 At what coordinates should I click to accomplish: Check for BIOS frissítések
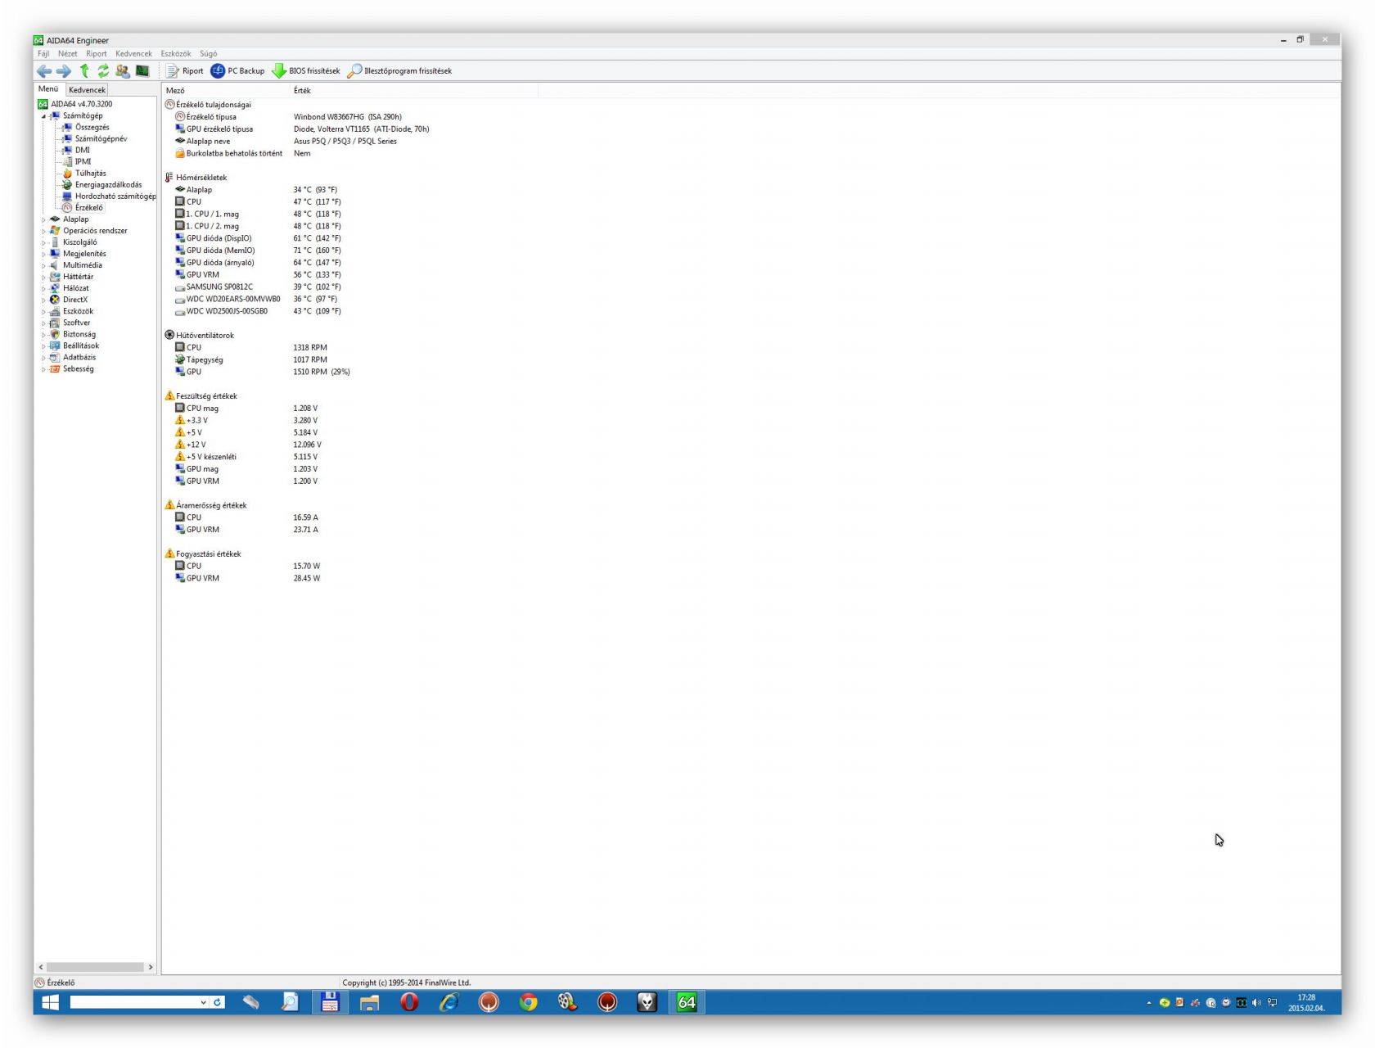pos(306,71)
